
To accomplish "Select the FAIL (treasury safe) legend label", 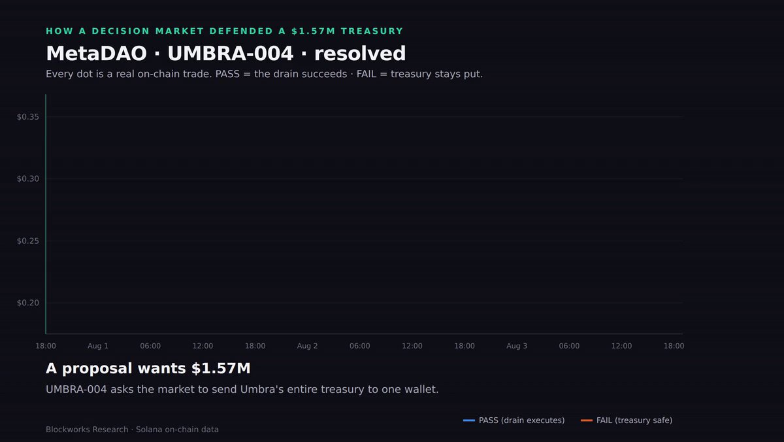I will coord(634,420).
